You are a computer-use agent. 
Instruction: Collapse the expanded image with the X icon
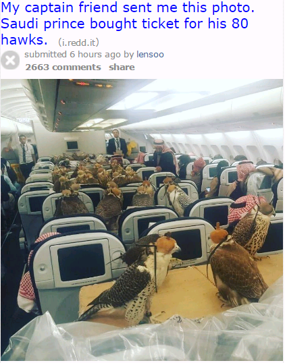10,60
